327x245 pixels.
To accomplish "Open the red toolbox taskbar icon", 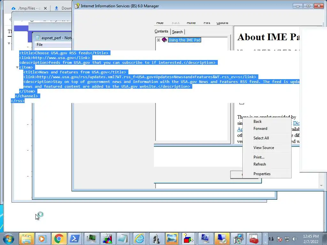I will tap(254, 239).
